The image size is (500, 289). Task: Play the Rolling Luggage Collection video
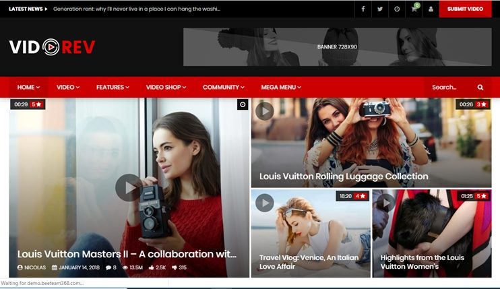point(264,111)
